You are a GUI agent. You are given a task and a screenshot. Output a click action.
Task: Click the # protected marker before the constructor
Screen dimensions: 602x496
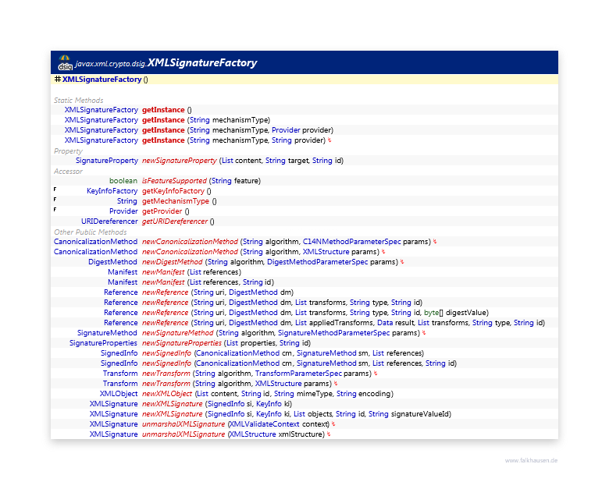pyautogui.click(x=58, y=79)
